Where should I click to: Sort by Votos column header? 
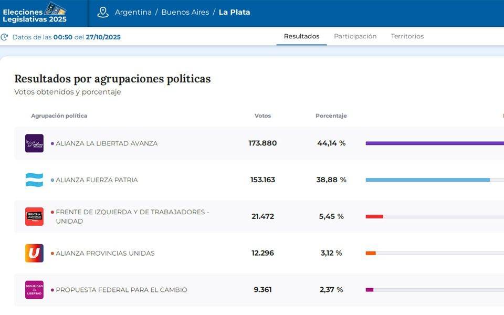click(x=262, y=116)
